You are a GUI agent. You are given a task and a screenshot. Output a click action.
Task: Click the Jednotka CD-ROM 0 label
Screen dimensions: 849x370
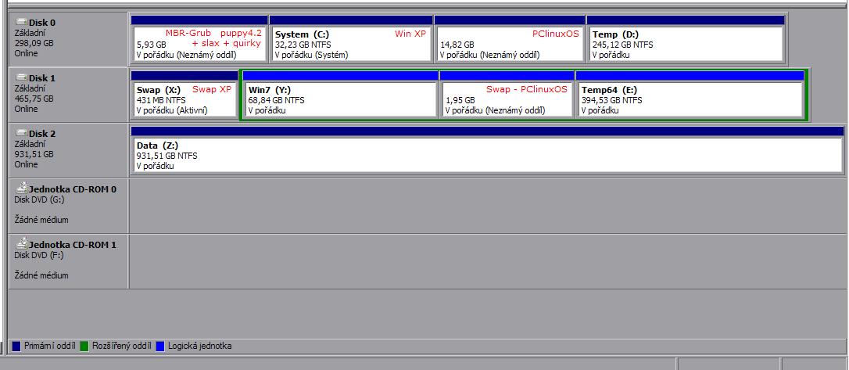pos(73,189)
